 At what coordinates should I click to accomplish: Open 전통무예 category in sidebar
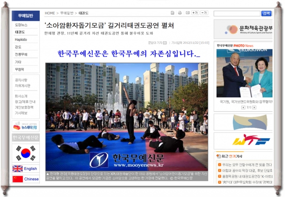tap(21, 54)
